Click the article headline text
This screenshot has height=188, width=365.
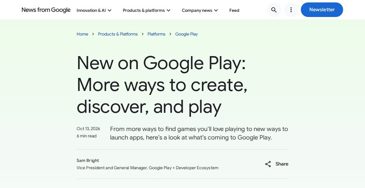click(x=162, y=85)
